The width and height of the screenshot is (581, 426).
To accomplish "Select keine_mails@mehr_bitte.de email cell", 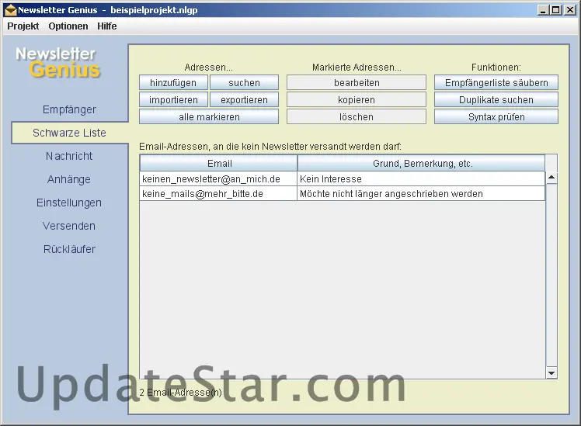I will coord(218,193).
